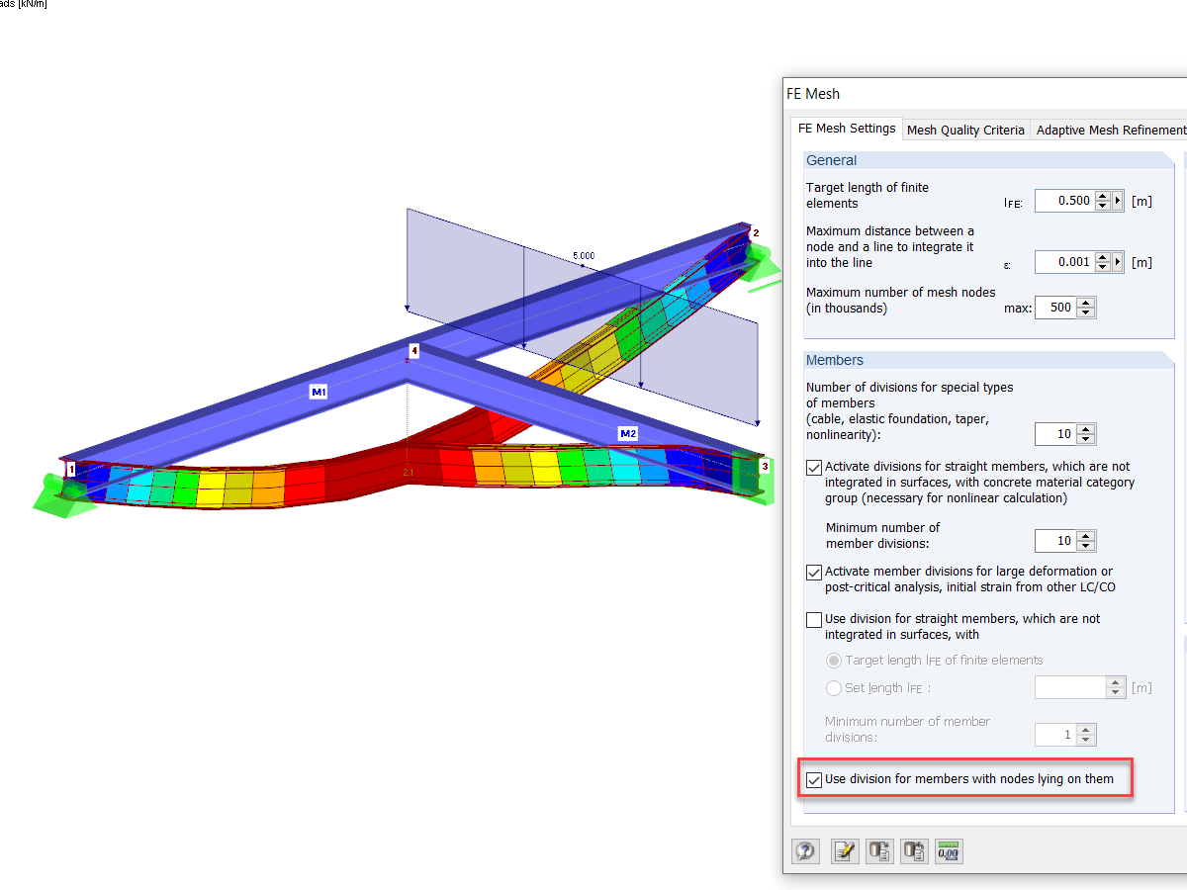1187x890 pixels.
Task: Select minimum number of member divisions input field
Action: [1058, 540]
